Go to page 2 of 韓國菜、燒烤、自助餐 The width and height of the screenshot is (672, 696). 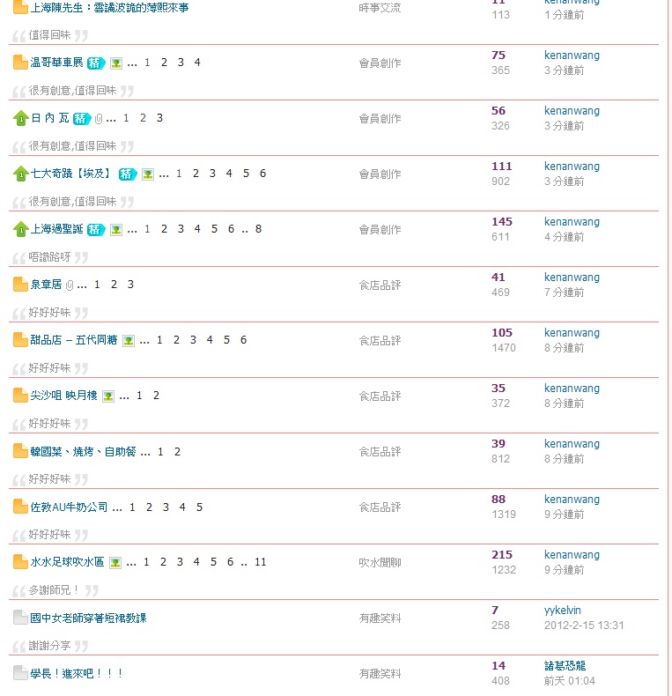pyautogui.click(x=177, y=451)
